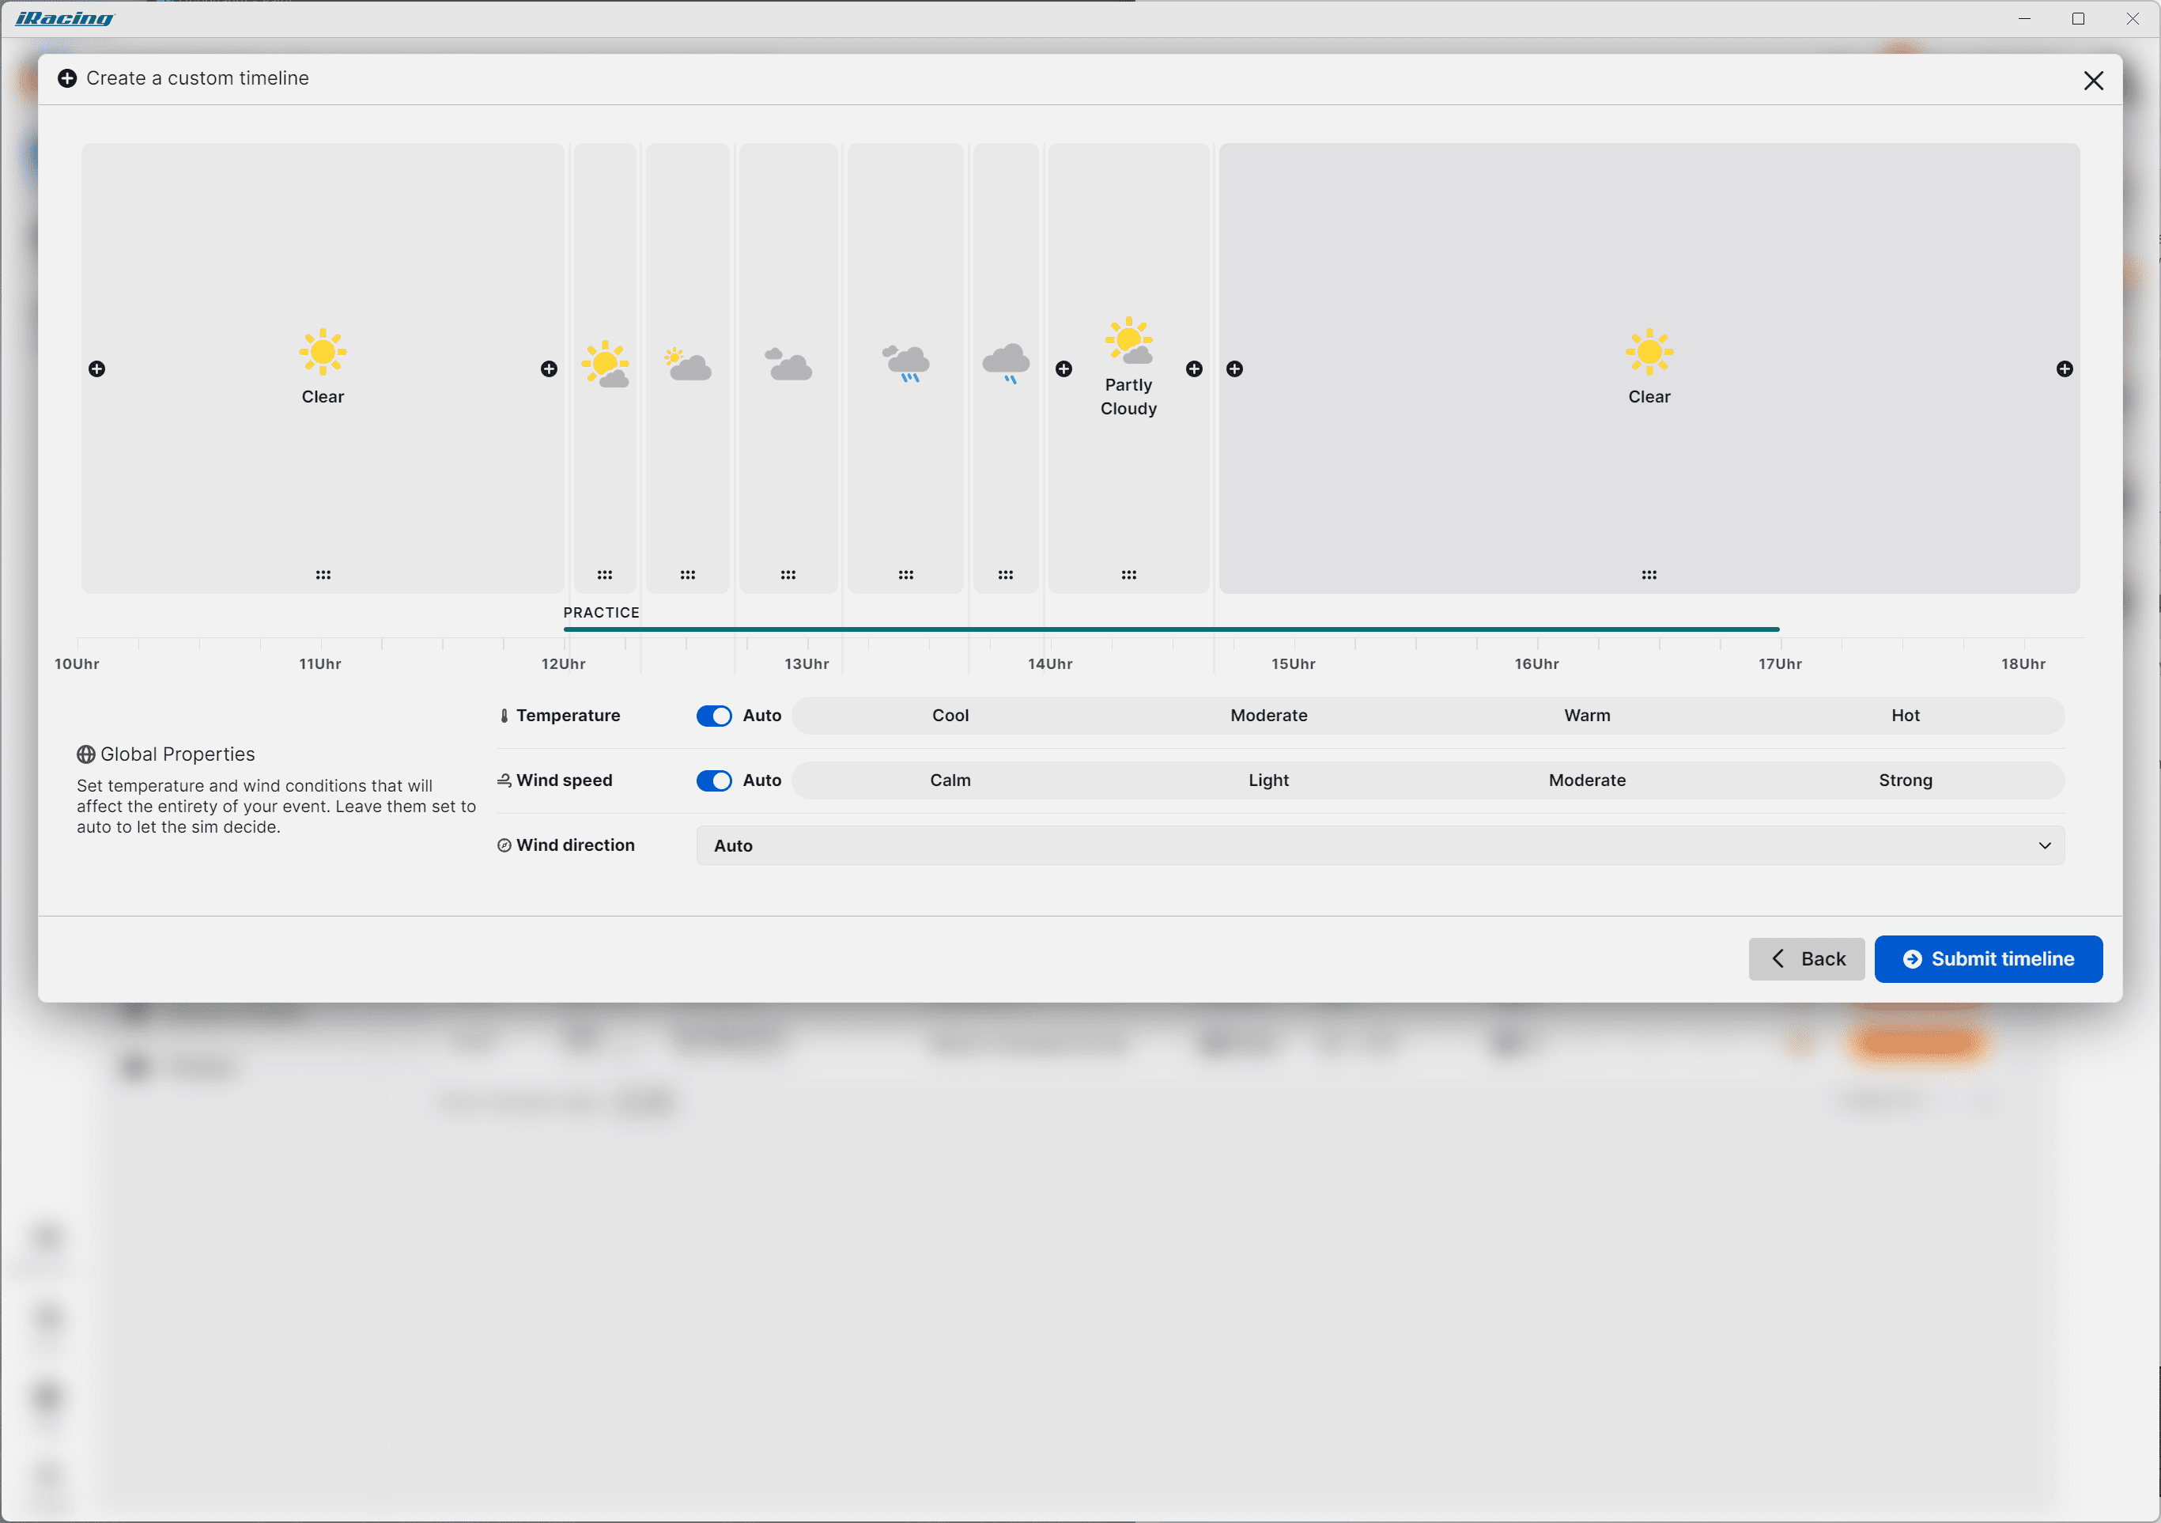Close the custom timeline dialog
Image resolution: width=2161 pixels, height=1523 pixels.
click(x=2092, y=81)
